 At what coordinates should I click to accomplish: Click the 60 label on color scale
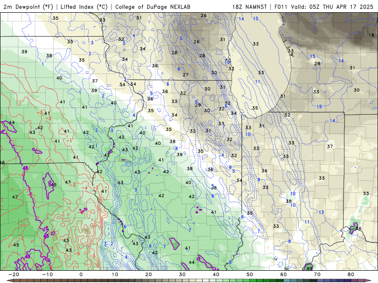(x=283, y=275)
